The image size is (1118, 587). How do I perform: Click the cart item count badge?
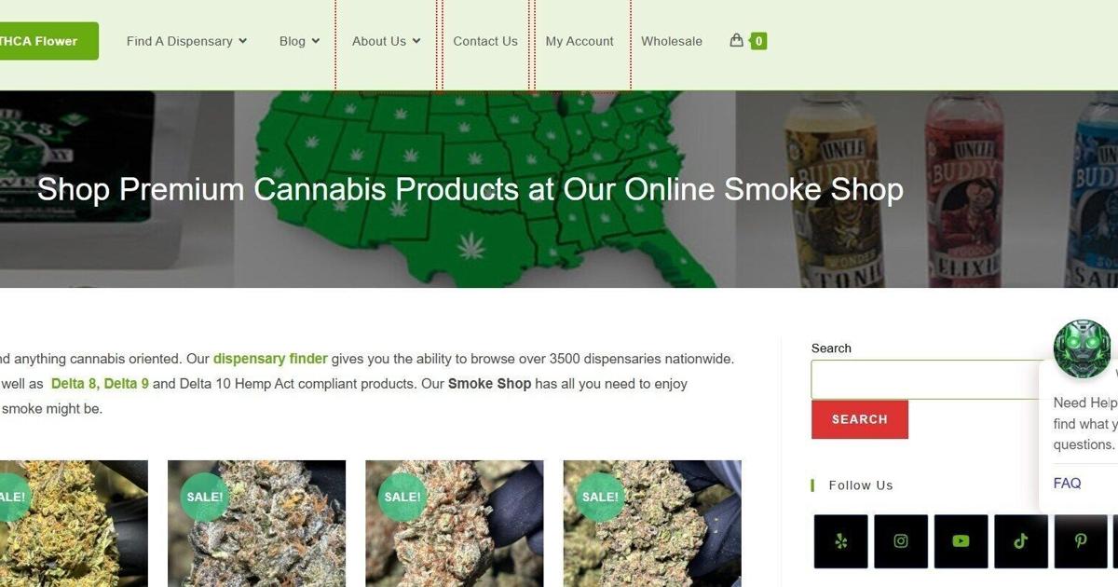[x=759, y=41]
